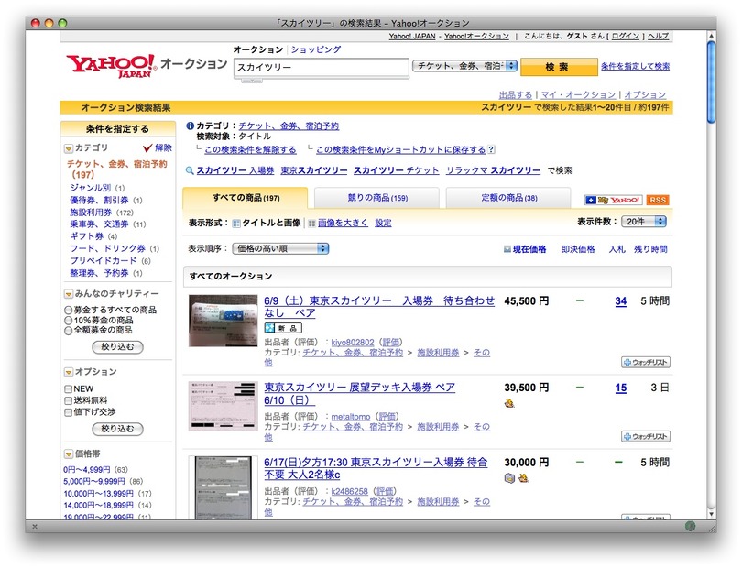Open 展望デッキ入場券 listing thumbnail

[223, 407]
